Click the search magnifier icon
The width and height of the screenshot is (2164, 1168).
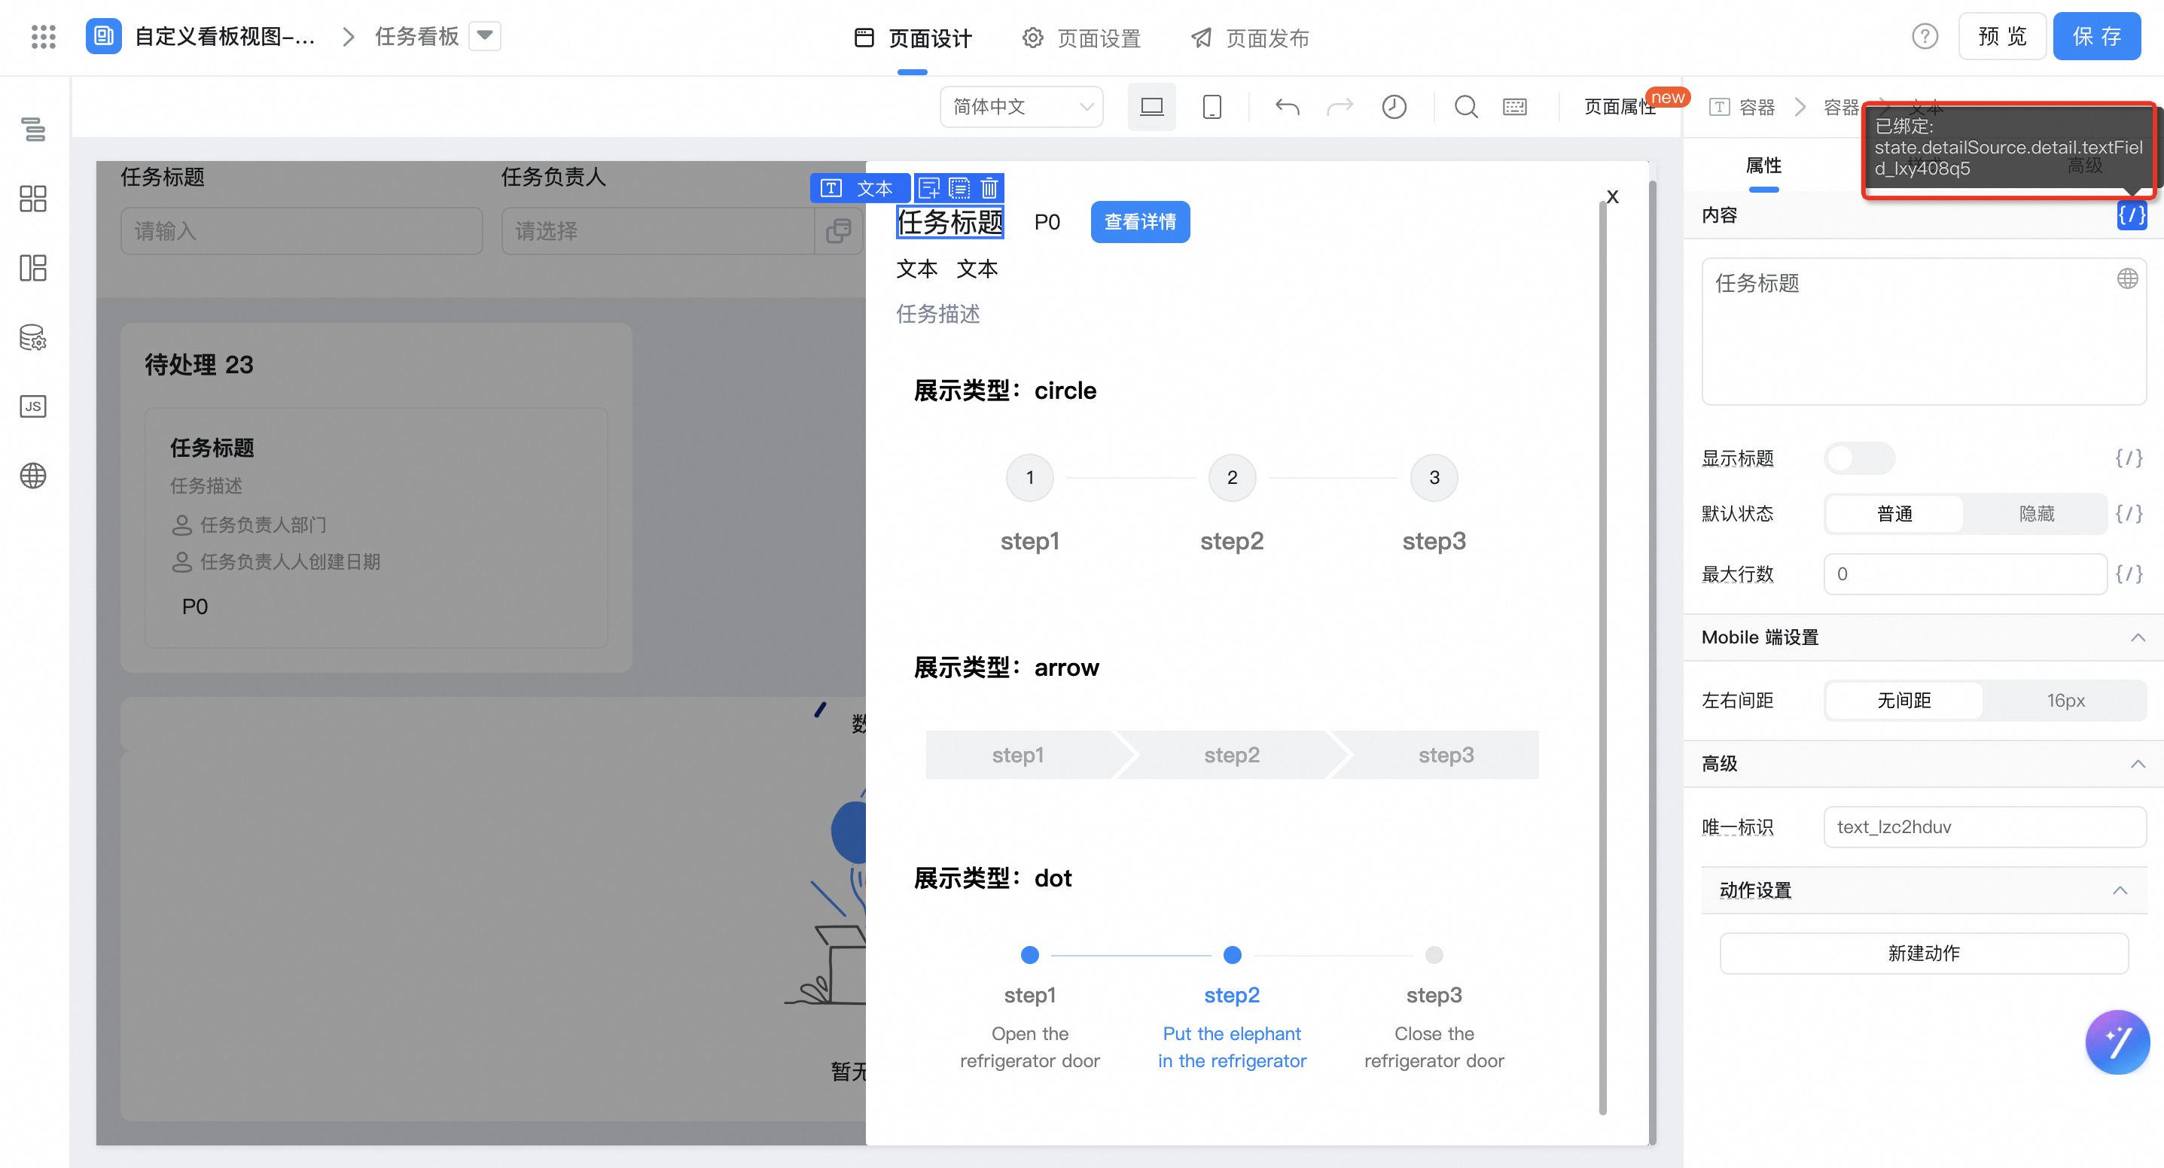[x=1466, y=107]
